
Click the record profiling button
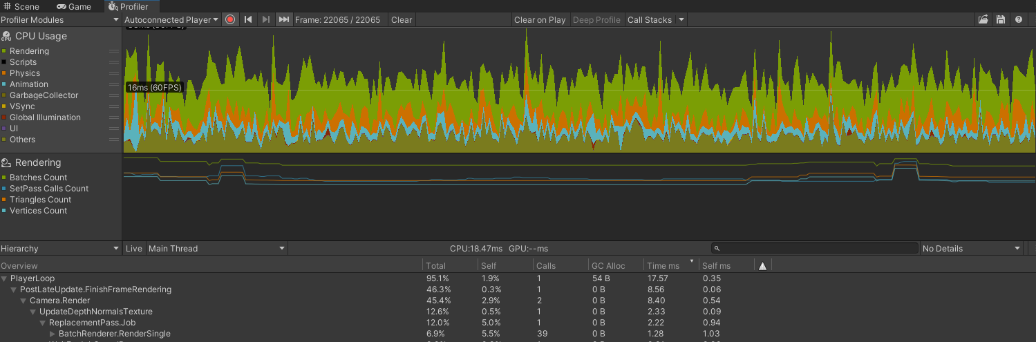(x=230, y=20)
